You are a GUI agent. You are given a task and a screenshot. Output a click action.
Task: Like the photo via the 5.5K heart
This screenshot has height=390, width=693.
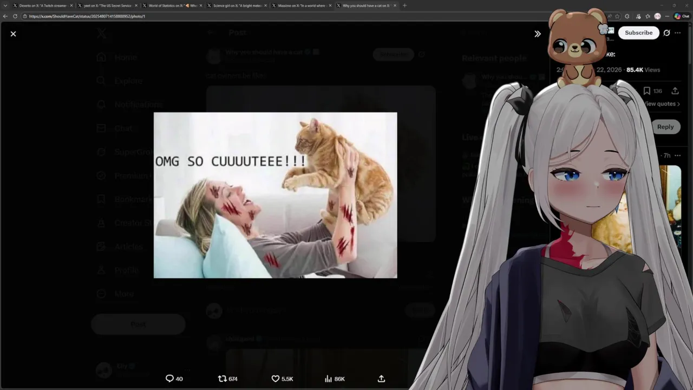click(x=282, y=379)
